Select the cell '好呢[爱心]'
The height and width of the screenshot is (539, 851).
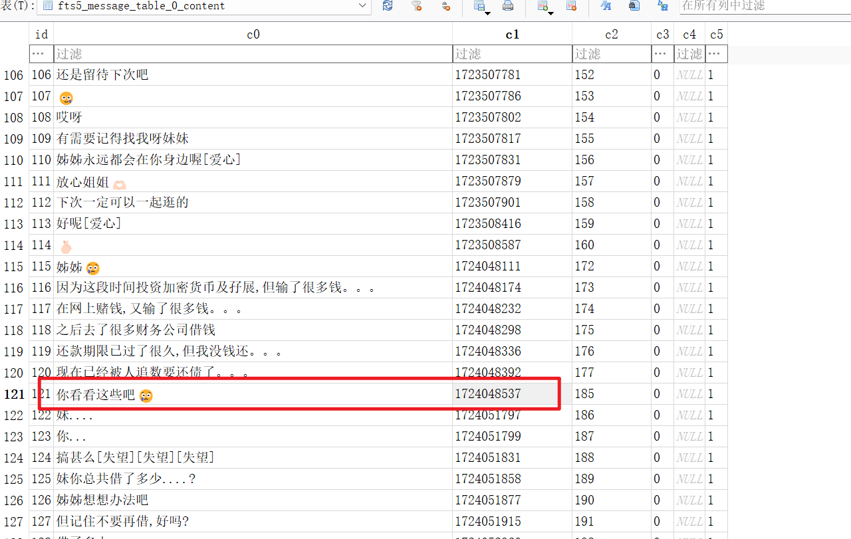pyautogui.click(x=253, y=224)
